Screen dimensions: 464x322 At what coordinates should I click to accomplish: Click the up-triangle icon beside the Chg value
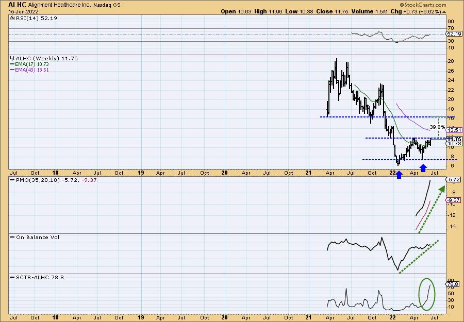coord(444,12)
